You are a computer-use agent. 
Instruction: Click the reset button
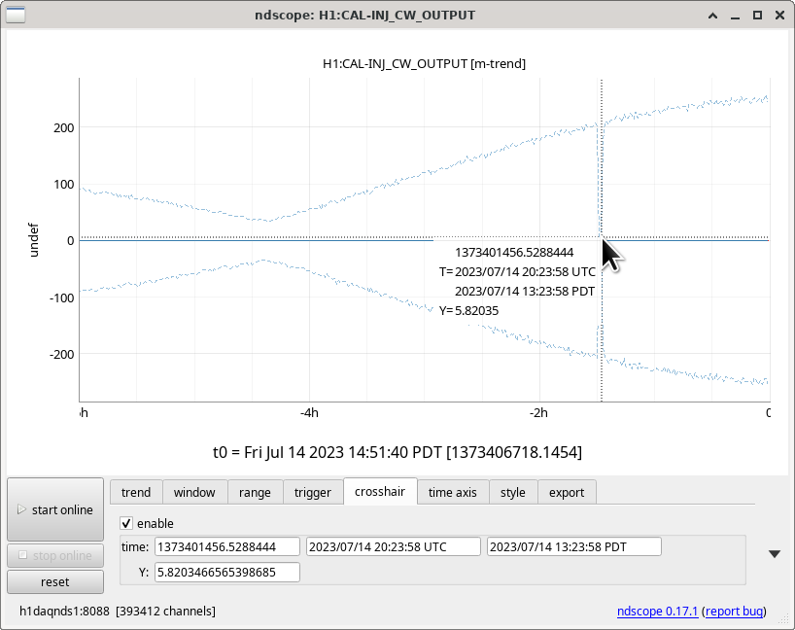55,581
